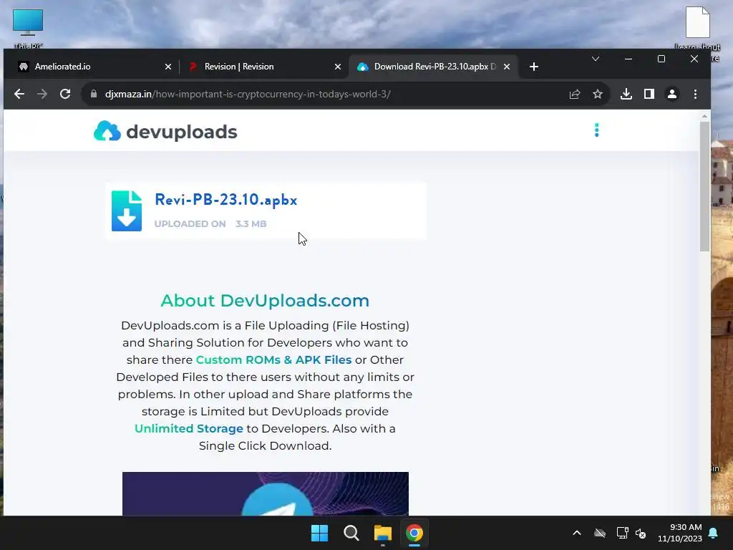Open the clock showing 9:30 AM
The height and width of the screenshot is (550, 733).
[x=680, y=533]
